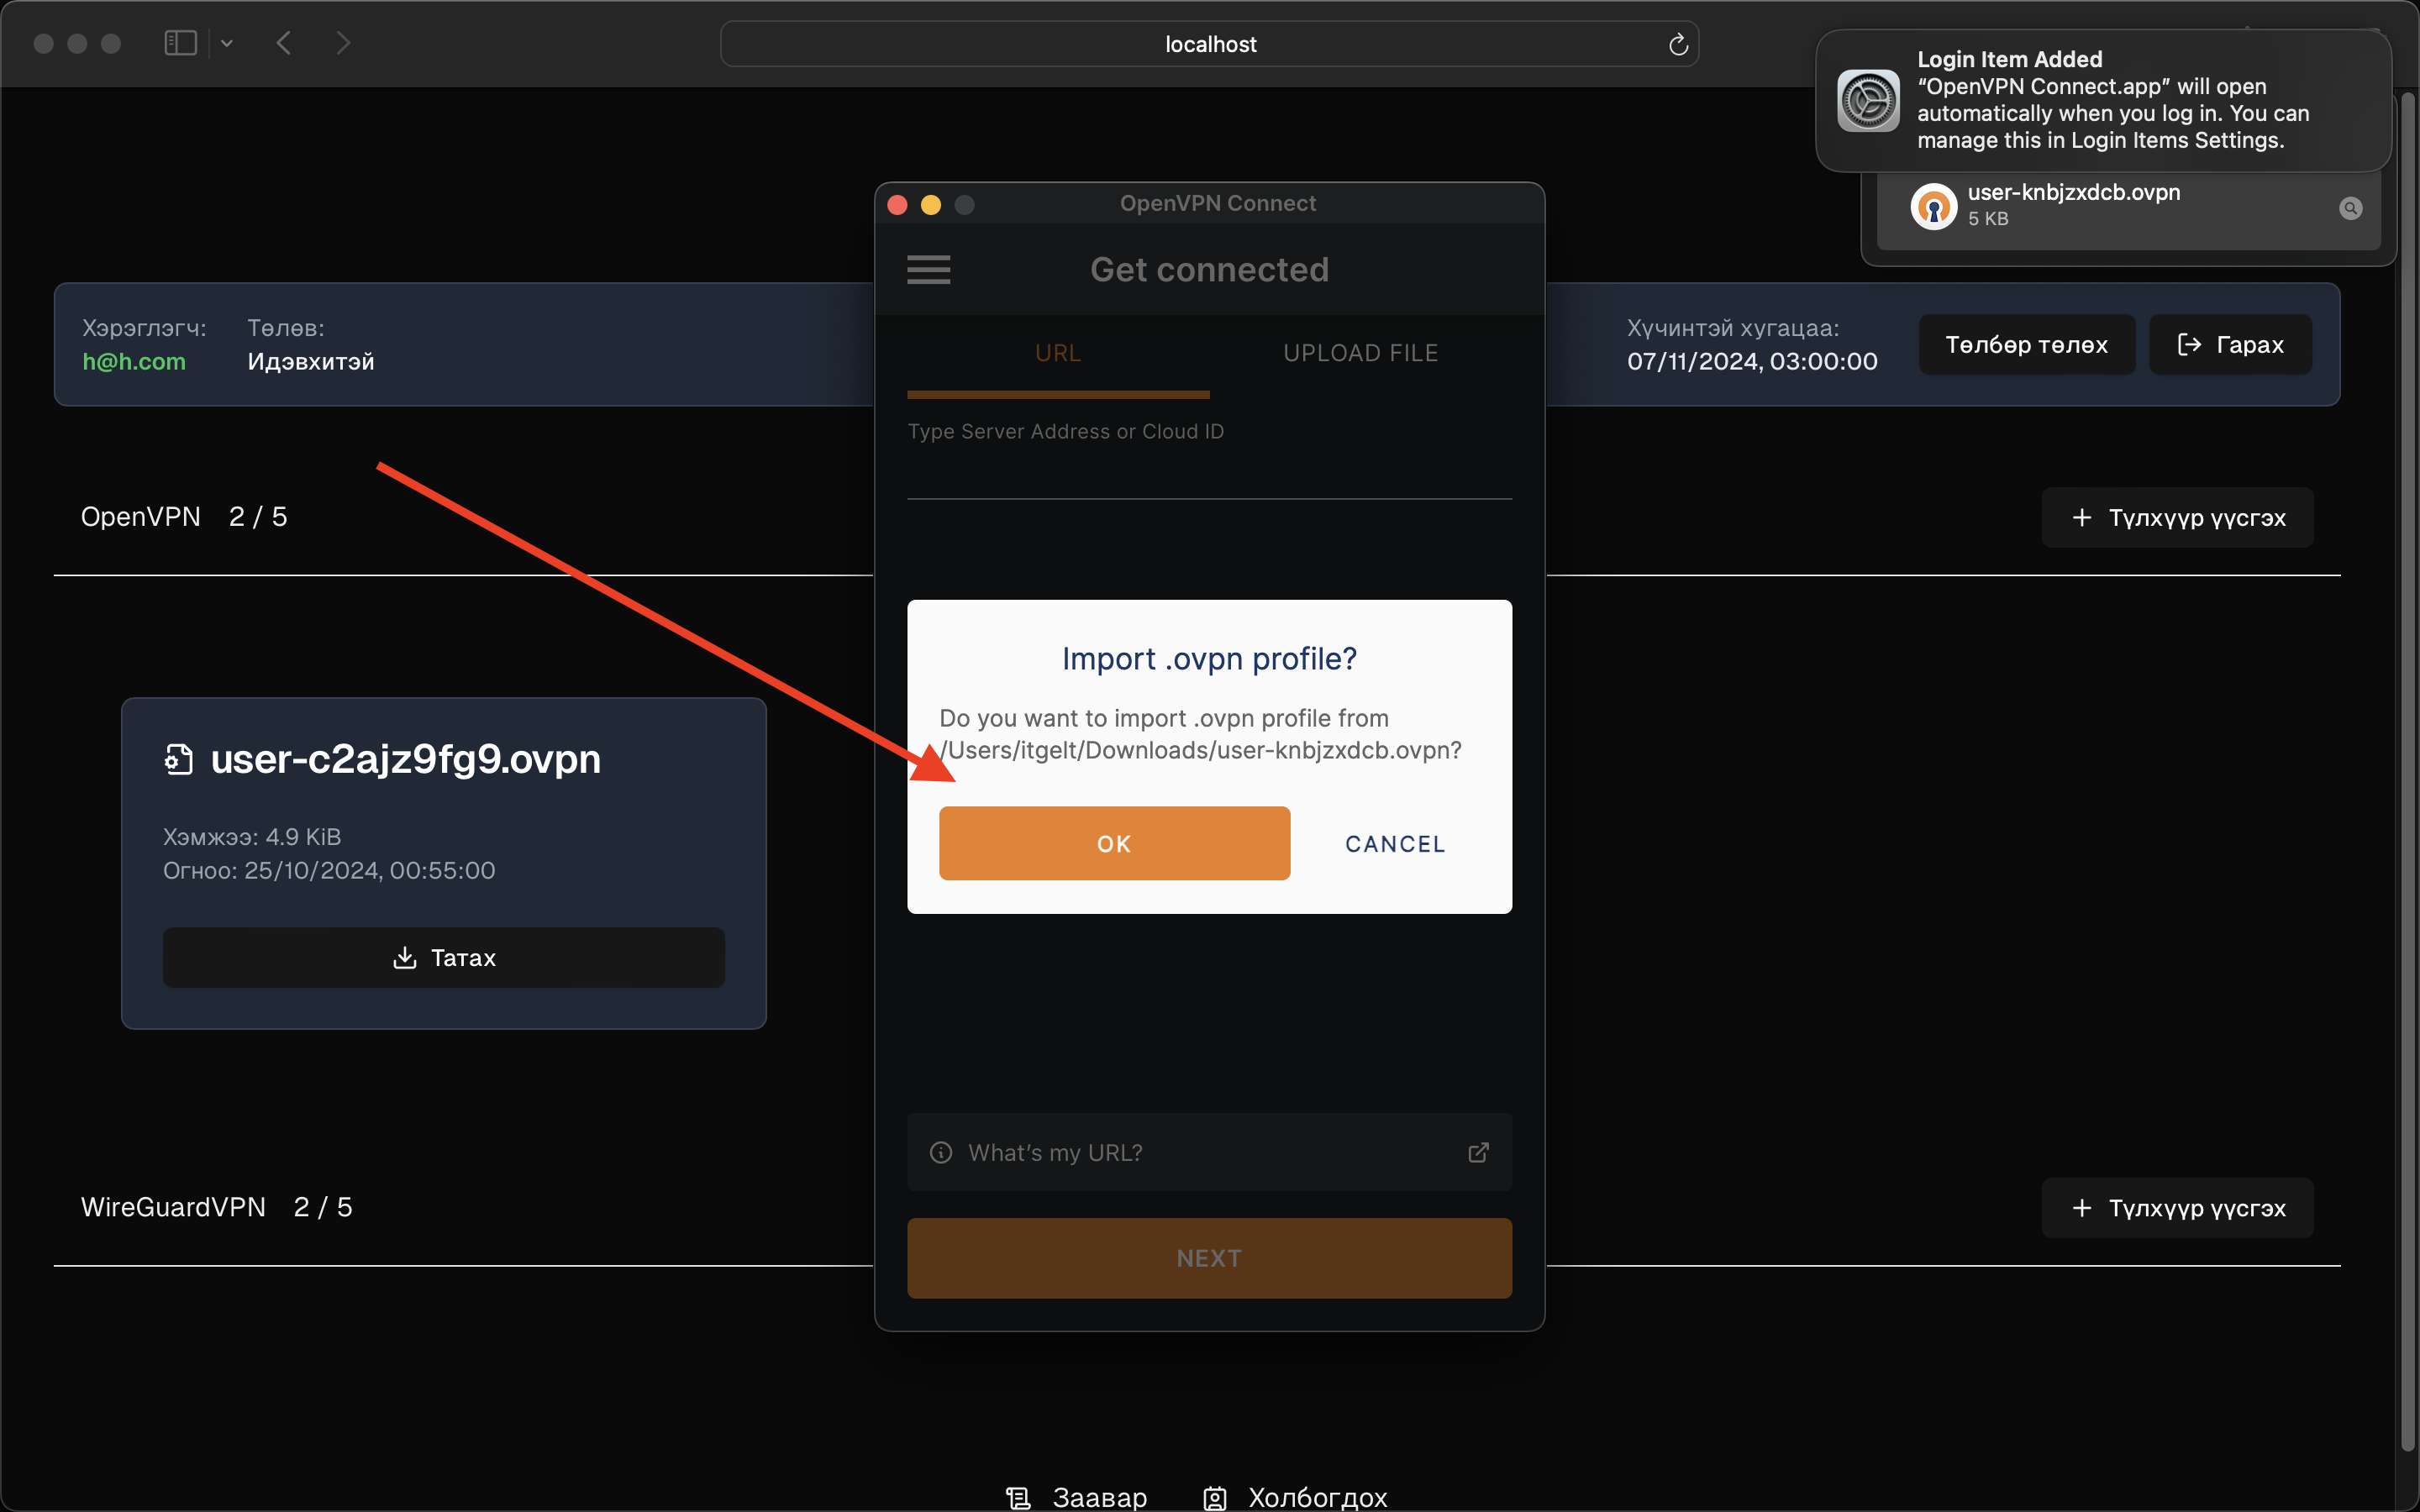Click the Safari page vertical scrollbar

[2407, 770]
